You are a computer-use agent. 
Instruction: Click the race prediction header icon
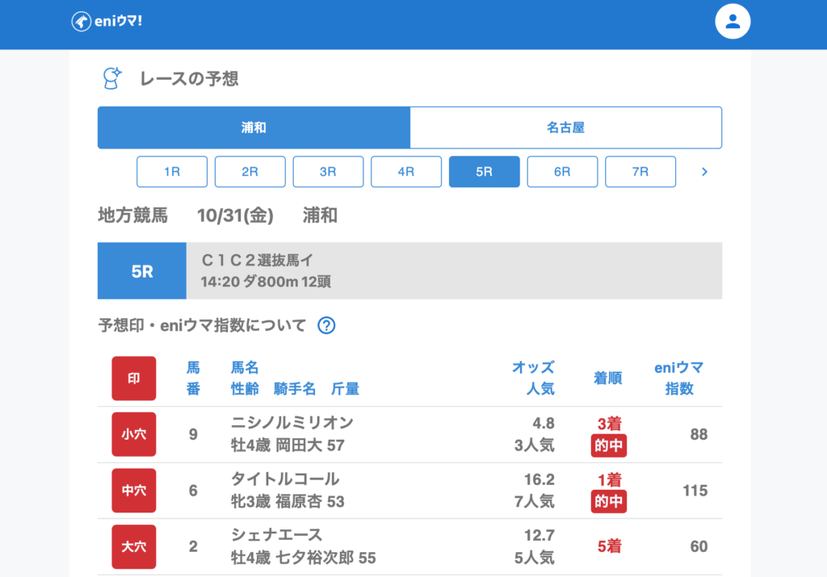(111, 78)
